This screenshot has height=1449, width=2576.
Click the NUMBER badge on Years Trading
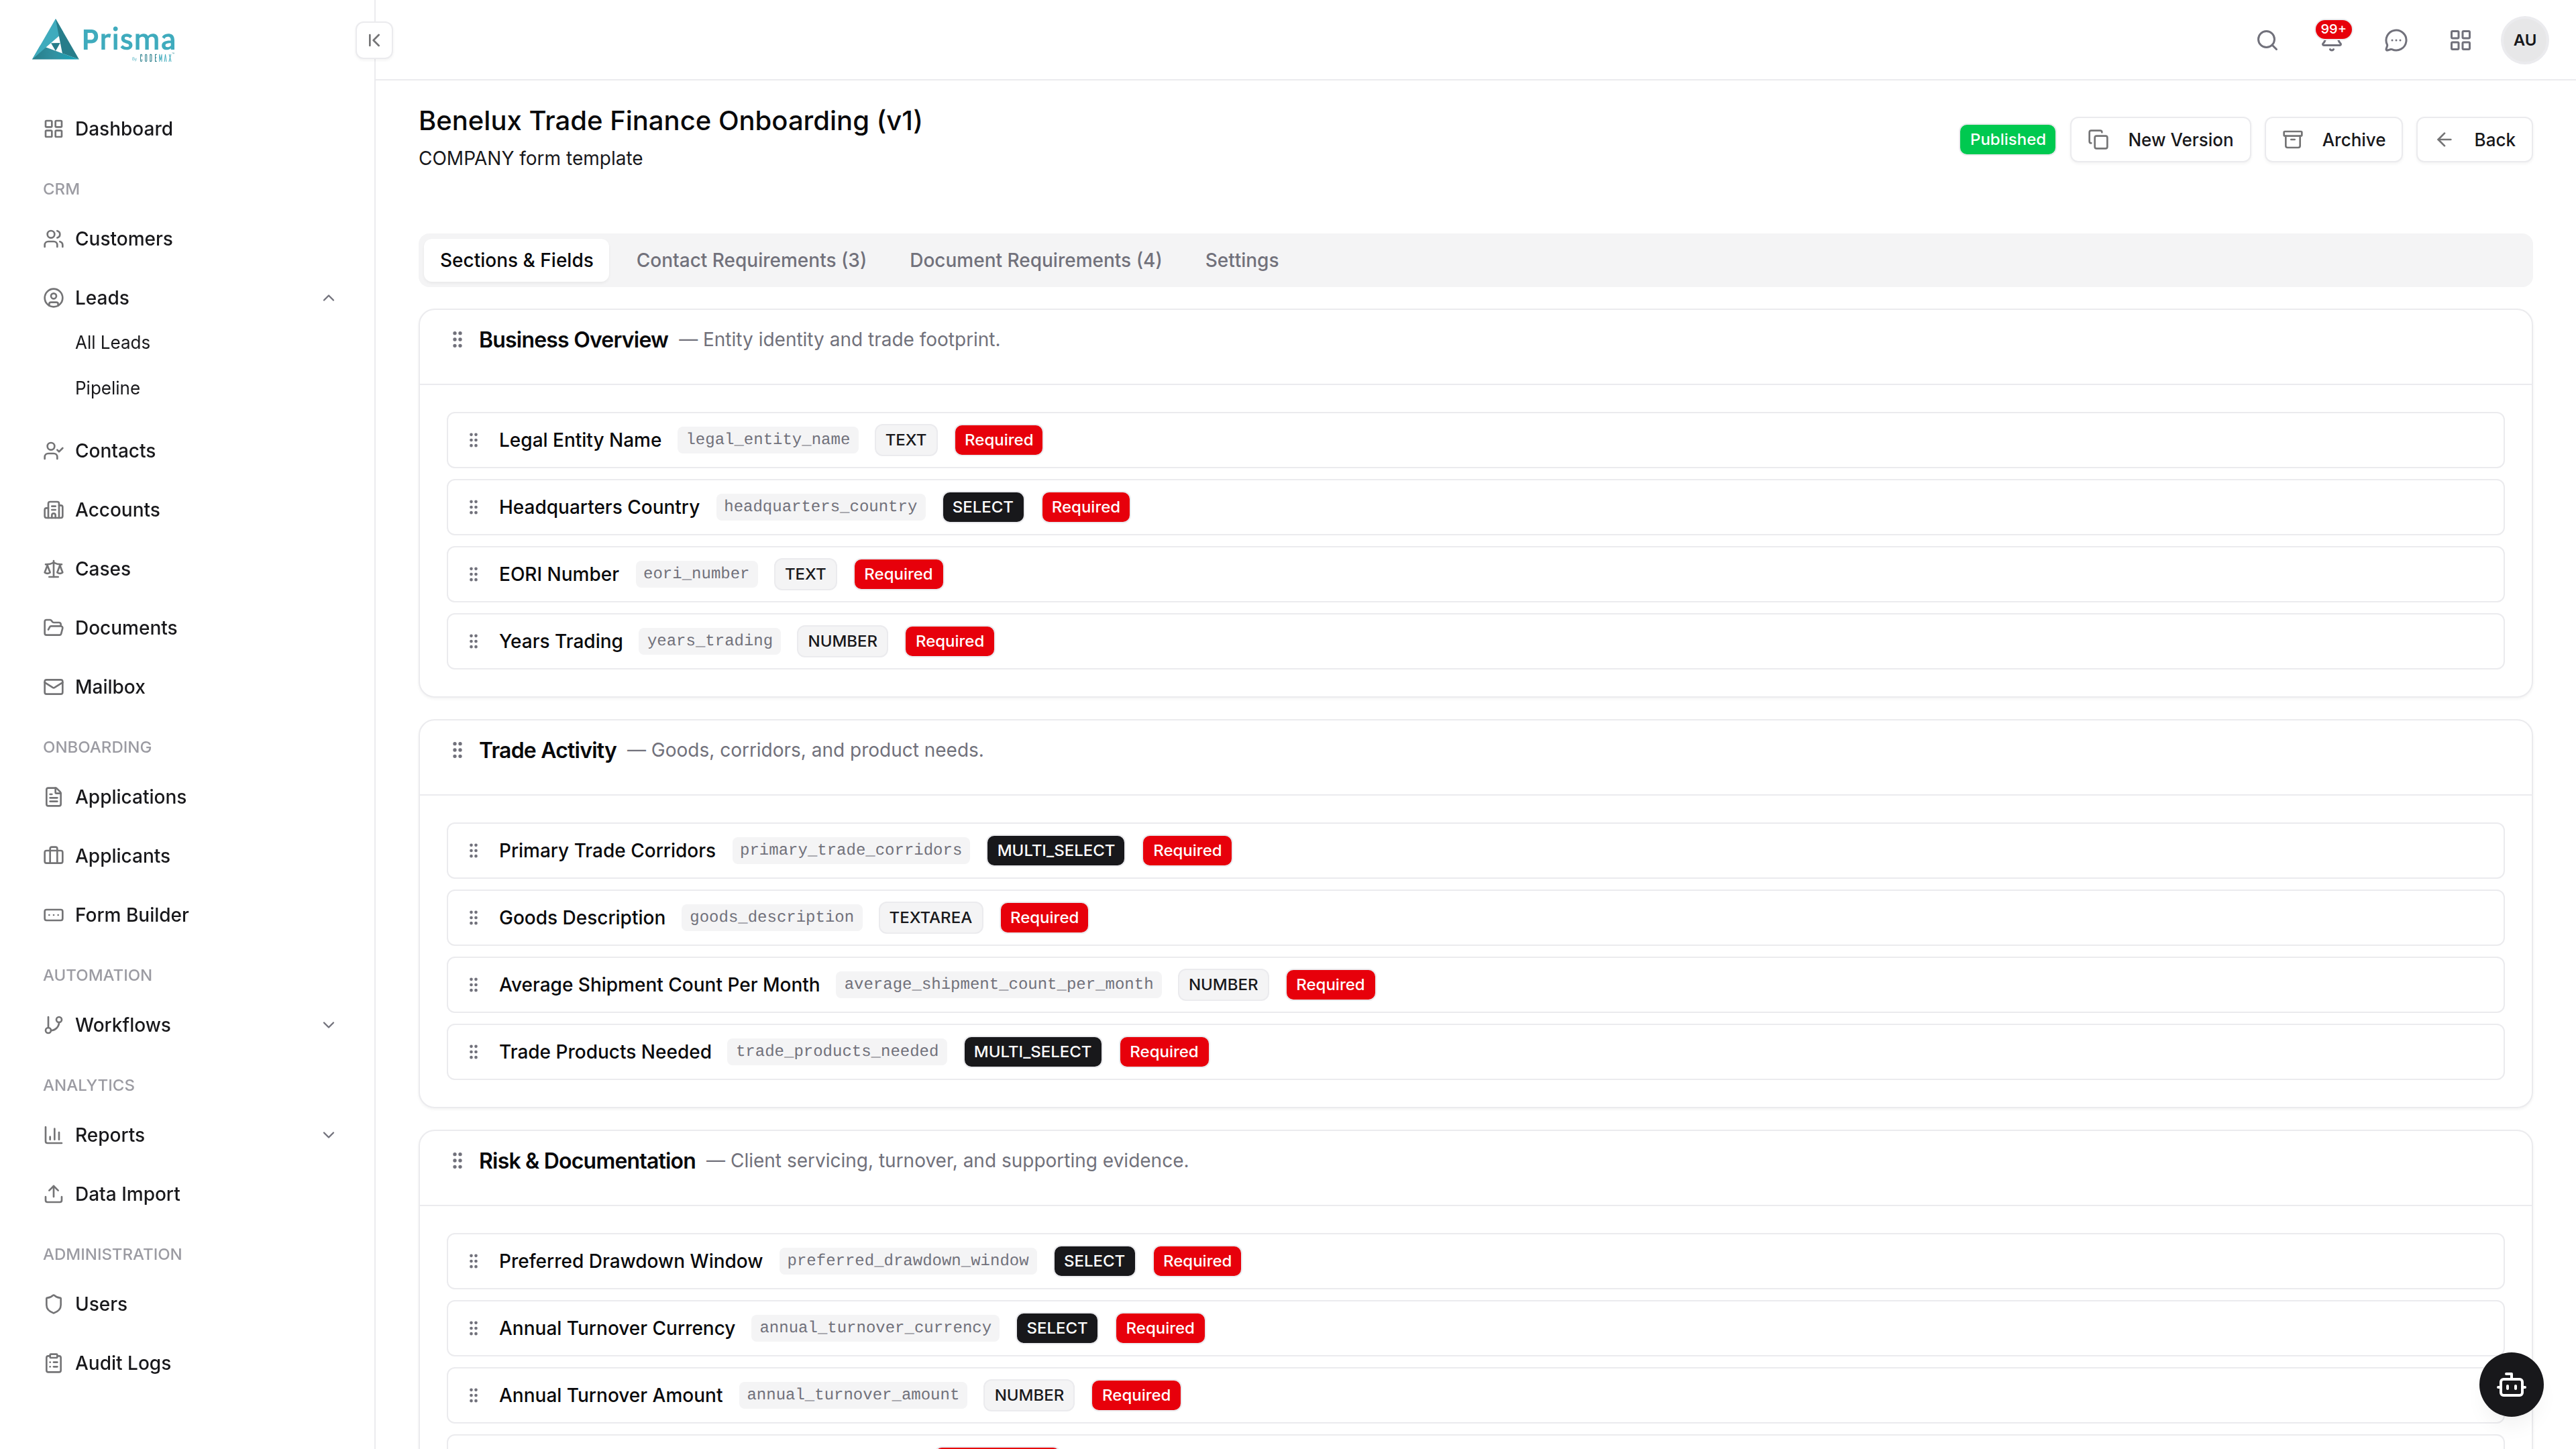click(842, 641)
